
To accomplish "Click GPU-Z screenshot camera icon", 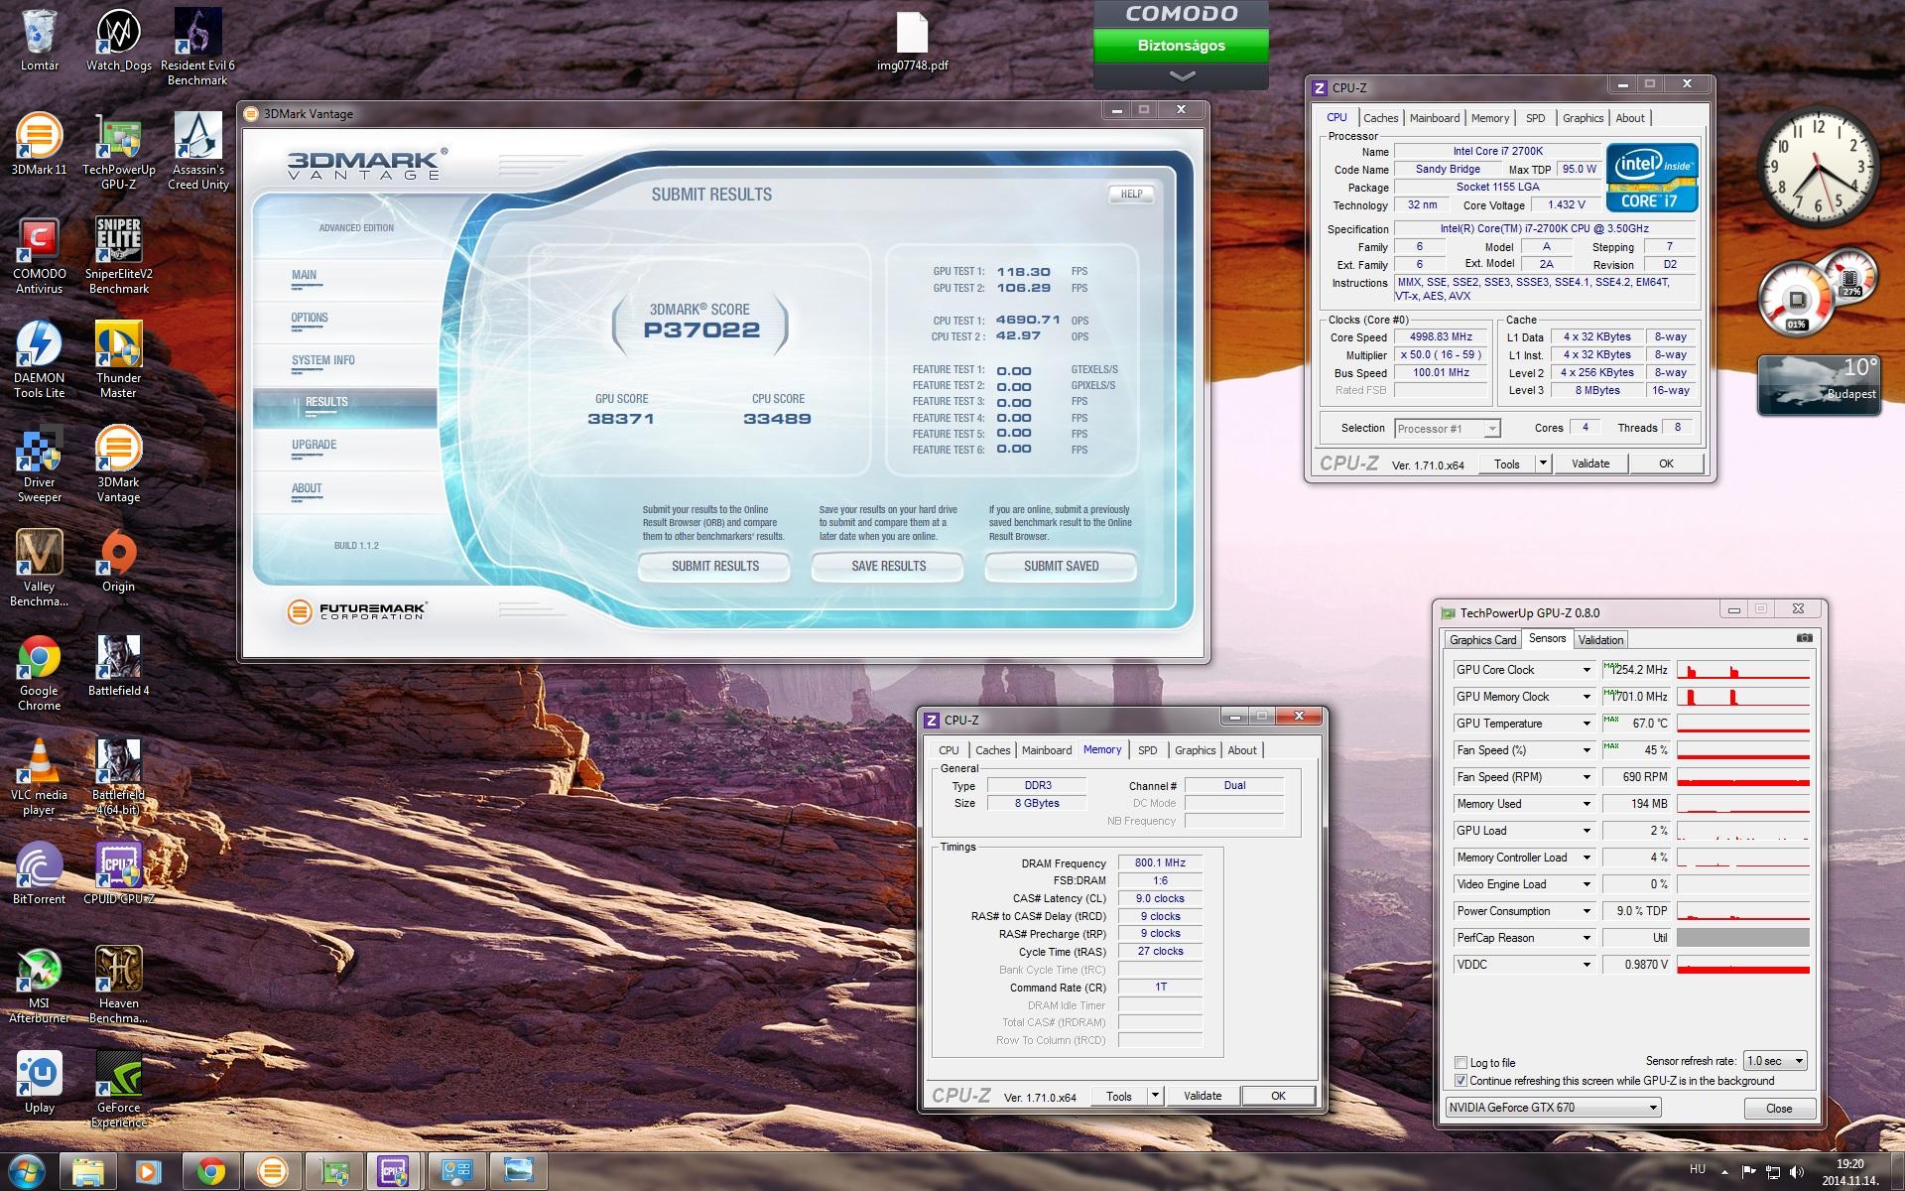I will click(x=1804, y=638).
